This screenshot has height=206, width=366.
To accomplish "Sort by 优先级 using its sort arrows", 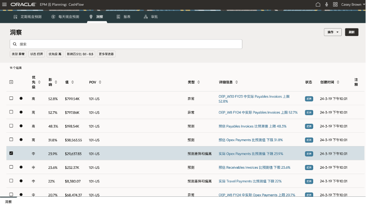I will pos(39,82).
